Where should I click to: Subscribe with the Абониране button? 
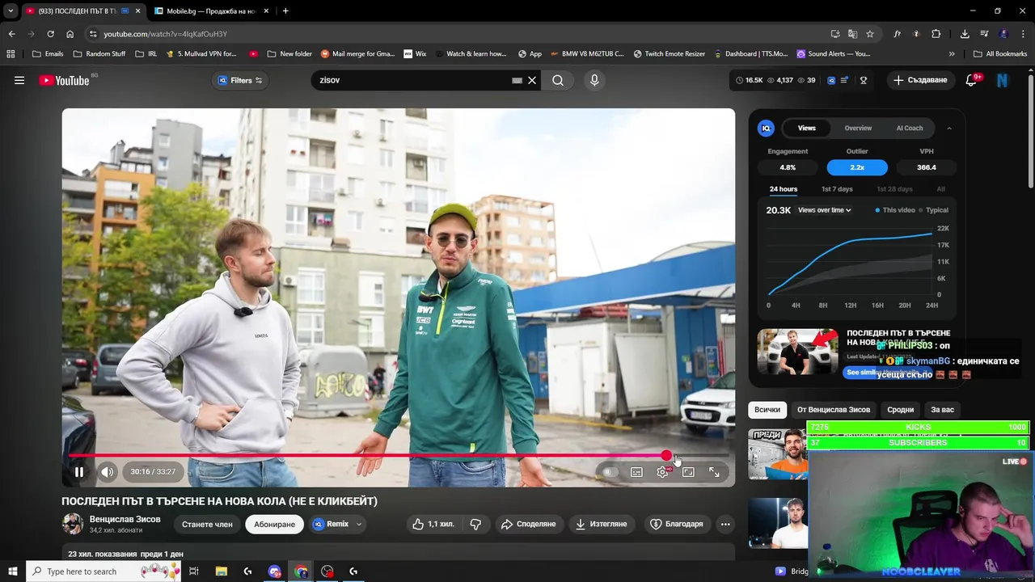[274, 524]
